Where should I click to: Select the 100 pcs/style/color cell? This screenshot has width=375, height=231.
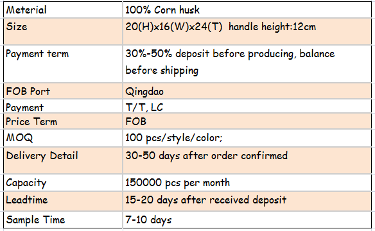(247, 138)
